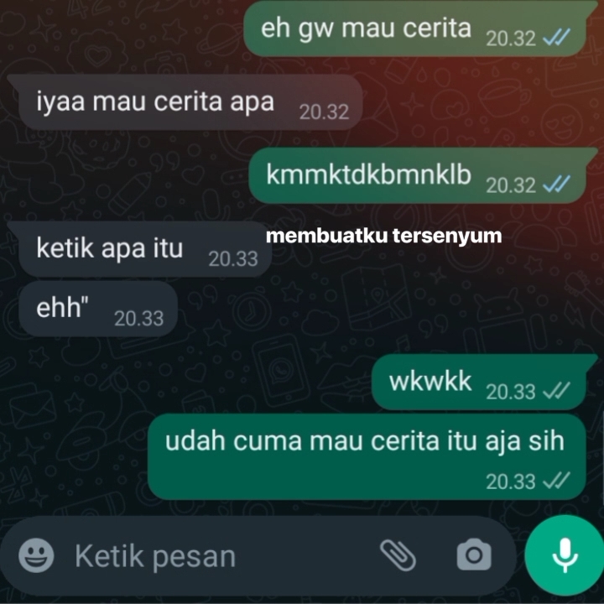Tap grey double ticks on 'wkwkk'

point(556,391)
